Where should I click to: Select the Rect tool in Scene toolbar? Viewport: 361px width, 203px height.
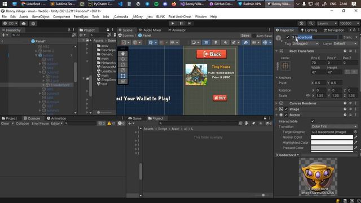[x=123, y=76]
